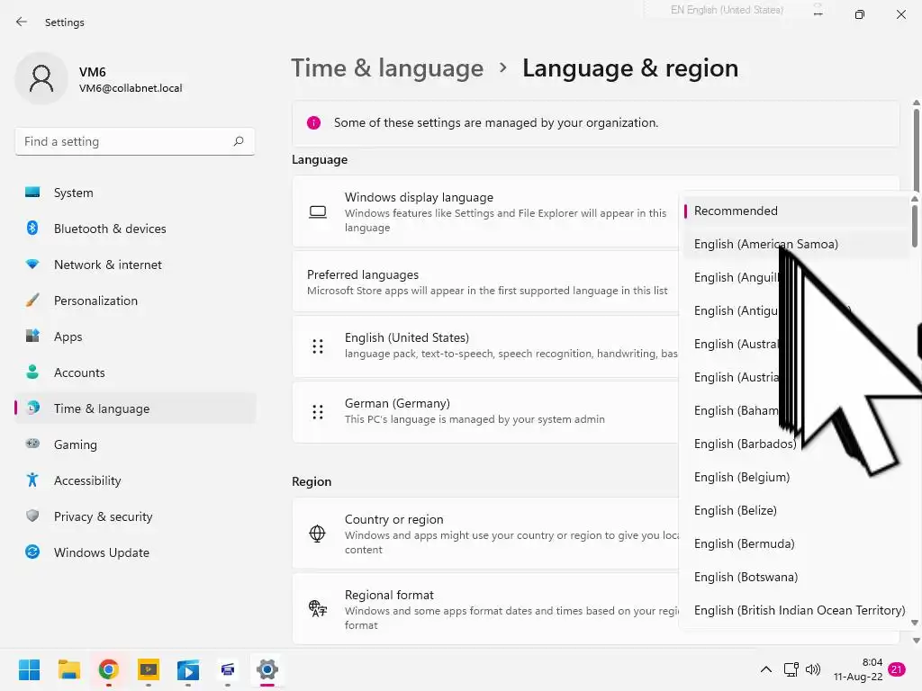Image resolution: width=922 pixels, height=691 pixels.
Task: Click the Country or region globe icon
Action: pyautogui.click(x=317, y=534)
